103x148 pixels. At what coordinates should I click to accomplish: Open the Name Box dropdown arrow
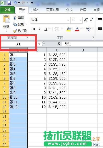pos(39,44)
